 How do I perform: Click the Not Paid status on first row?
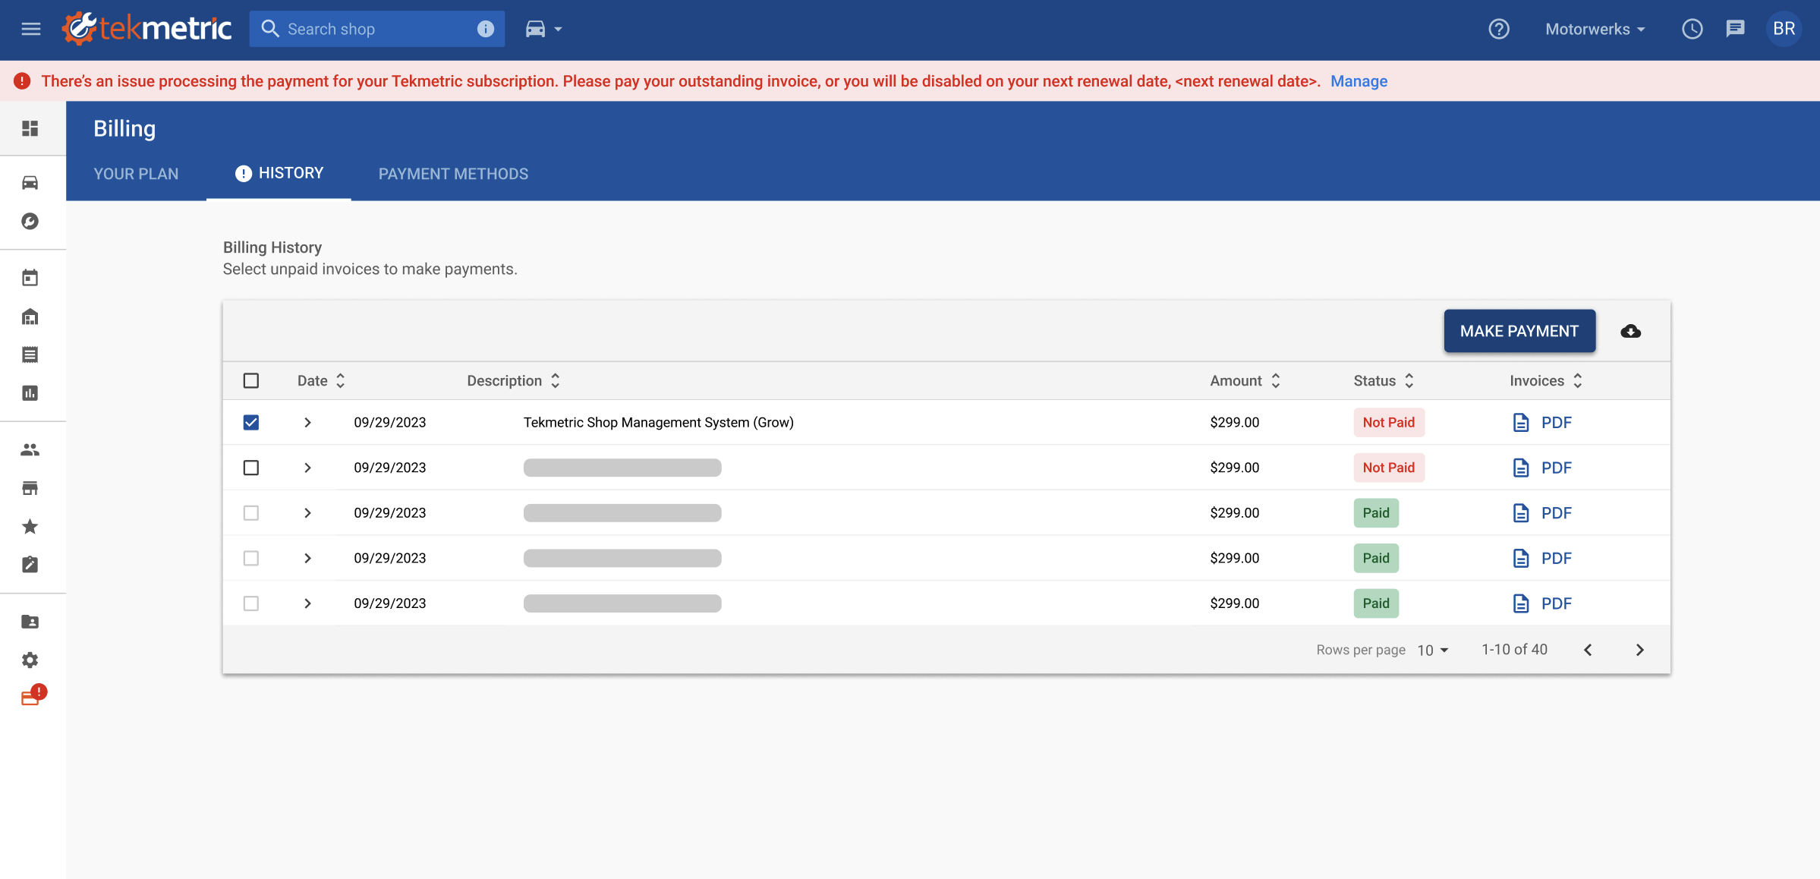click(x=1389, y=422)
